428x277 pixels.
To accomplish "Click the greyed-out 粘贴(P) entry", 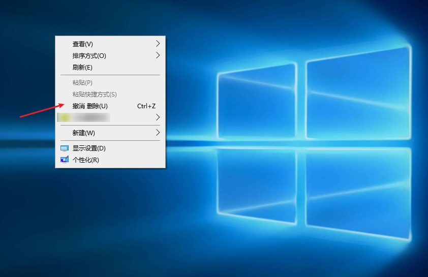I will [x=82, y=83].
